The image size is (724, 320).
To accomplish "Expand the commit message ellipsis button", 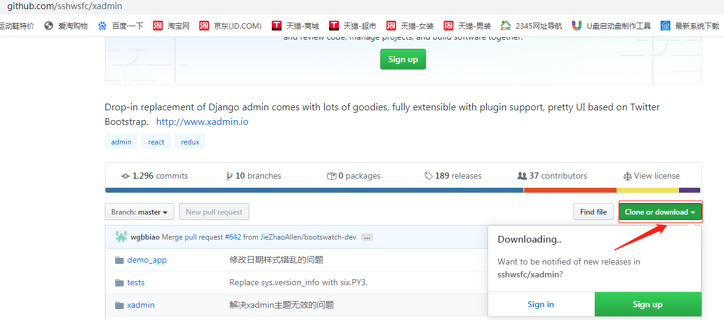I will [367, 237].
